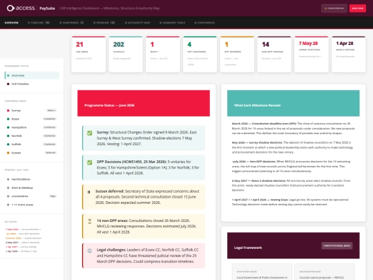Click the red June 2026 button in header

point(358,8)
